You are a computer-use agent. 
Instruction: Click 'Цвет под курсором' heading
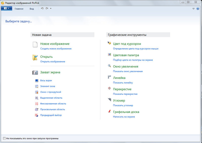point(127,44)
